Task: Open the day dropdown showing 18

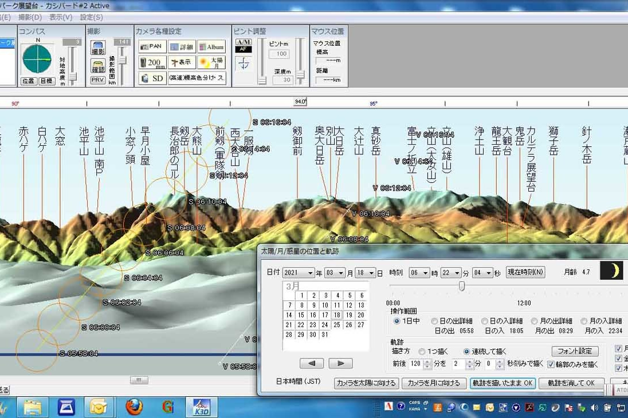Action: pyautogui.click(x=365, y=273)
